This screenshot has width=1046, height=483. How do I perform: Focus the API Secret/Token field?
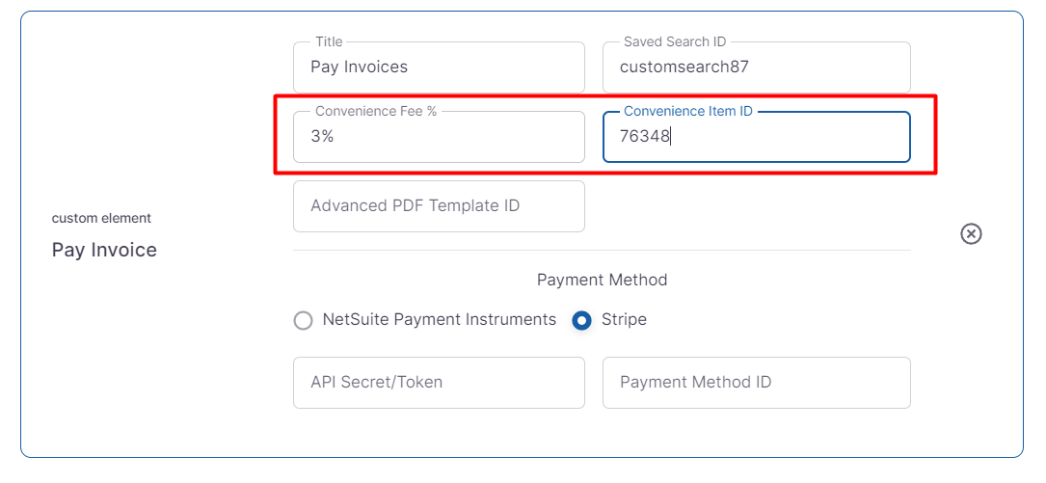439,382
